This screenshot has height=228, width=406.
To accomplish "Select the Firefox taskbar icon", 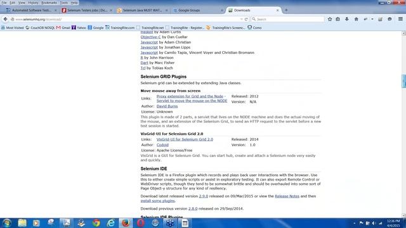I will pos(126,223).
